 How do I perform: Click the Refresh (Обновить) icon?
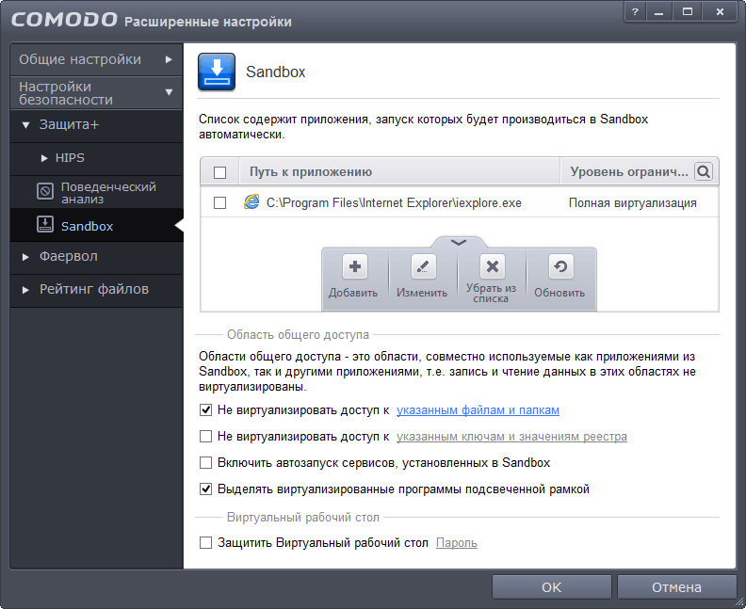tap(561, 266)
